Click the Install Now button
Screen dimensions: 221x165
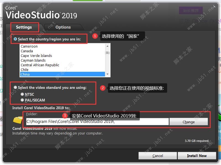coord(197,156)
